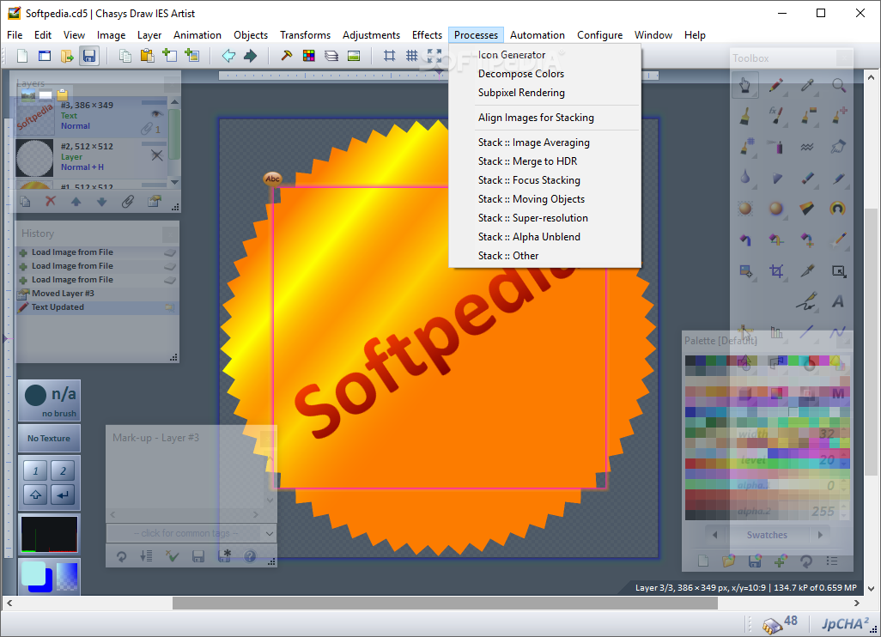881x637 pixels.
Task: Toggle the frame/guides hash toolbar icon
Action: click(x=389, y=56)
